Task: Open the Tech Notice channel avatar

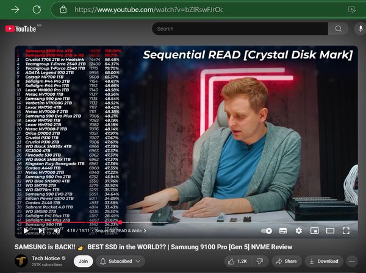Action: pyautogui.click(x=21, y=261)
